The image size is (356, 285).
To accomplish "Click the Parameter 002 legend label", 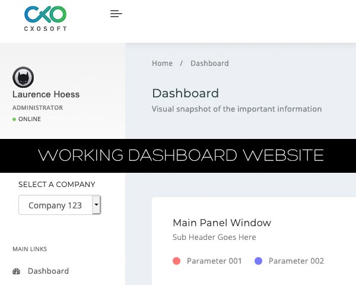I will coord(296,261).
